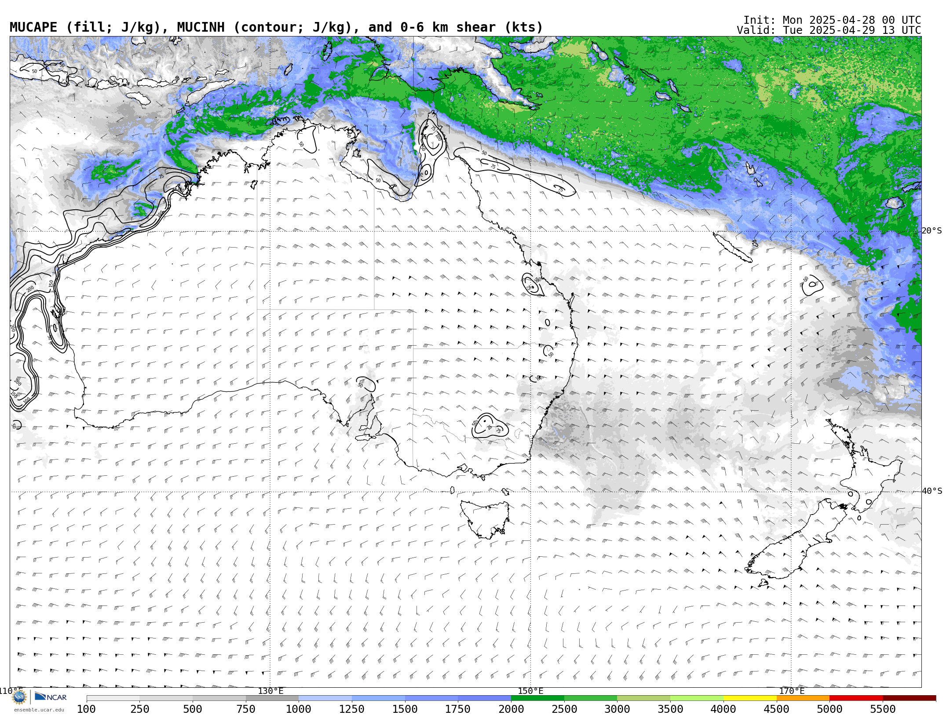Screen dimensions: 950x715
Task: Open the ensemble.ucar.edu link text
Action: pos(39,710)
